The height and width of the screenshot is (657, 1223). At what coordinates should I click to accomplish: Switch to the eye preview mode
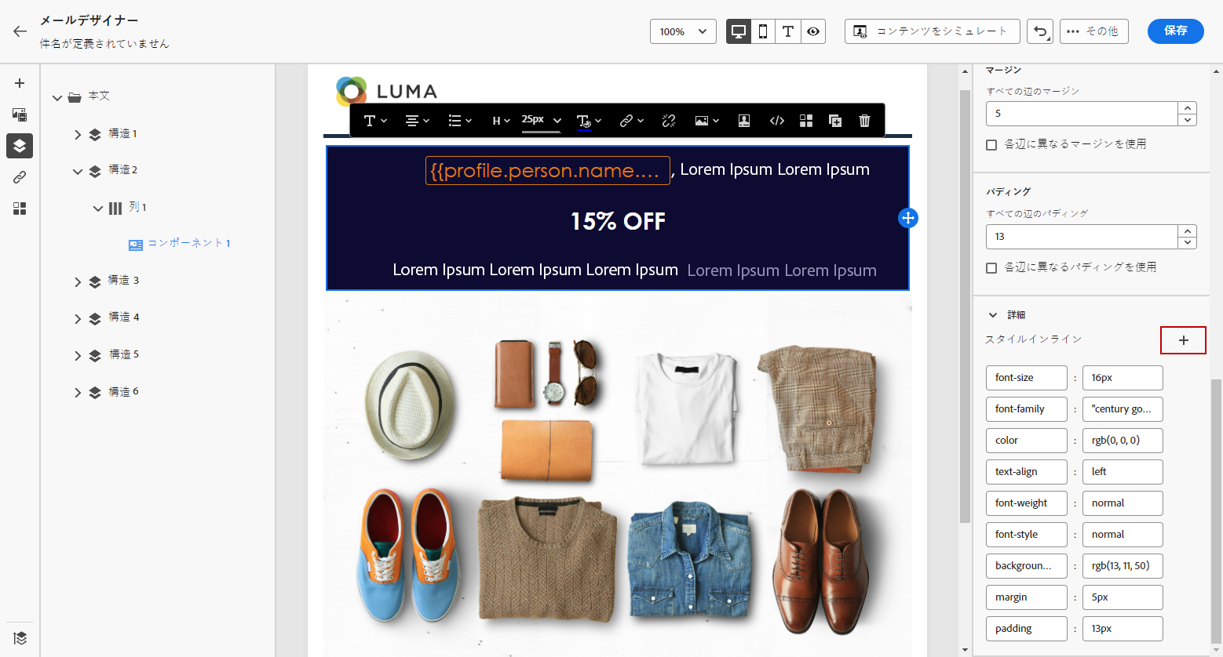[x=813, y=31]
